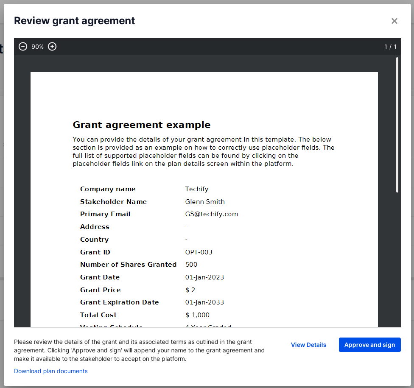Viewport: 414px width, 388px height.
Task: Close the Review grant agreement dialog
Action: click(x=394, y=21)
